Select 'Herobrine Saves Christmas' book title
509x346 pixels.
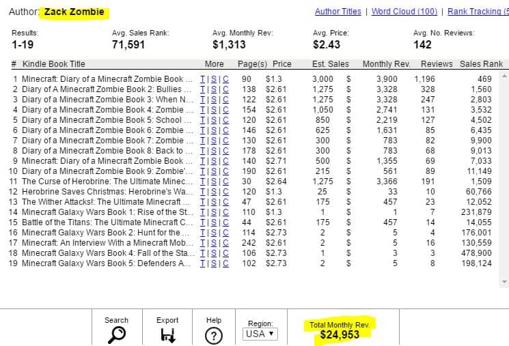(x=107, y=192)
